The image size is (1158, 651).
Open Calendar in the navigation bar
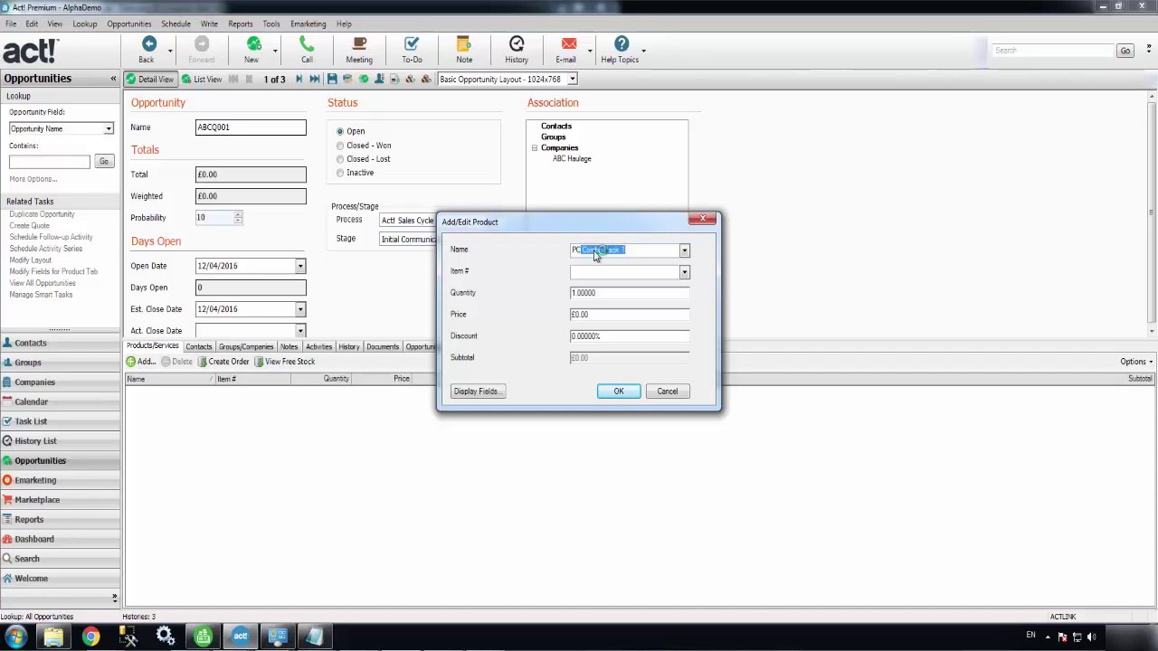click(60, 401)
